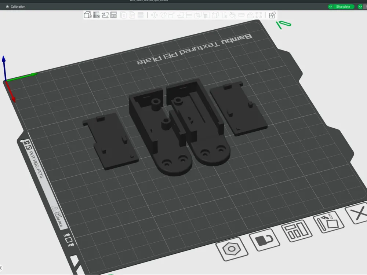The width and height of the screenshot is (367, 275).
Task: Select the Lay on face tool
Action: coord(181,15)
